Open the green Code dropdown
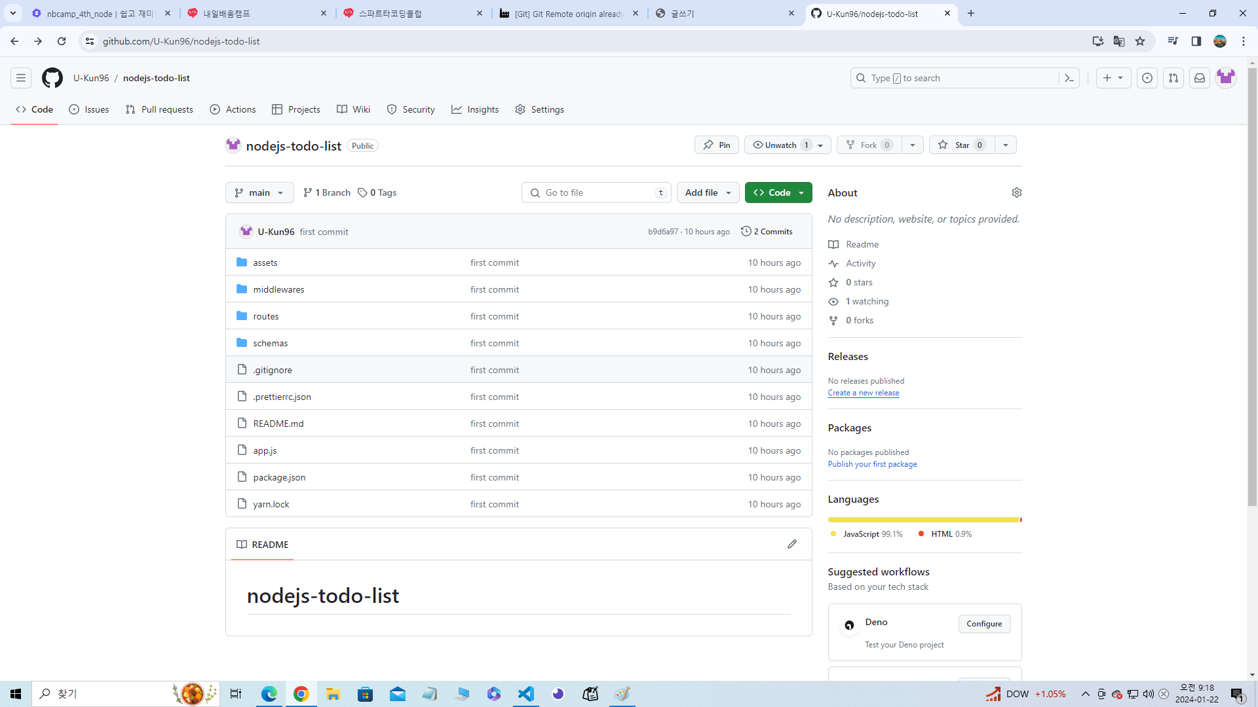 (778, 192)
